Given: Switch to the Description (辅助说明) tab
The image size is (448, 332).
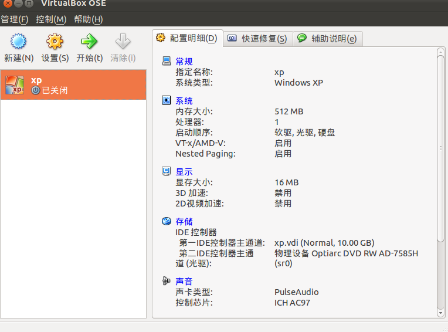Looking at the screenshot, I should click(x=327, y=39).
